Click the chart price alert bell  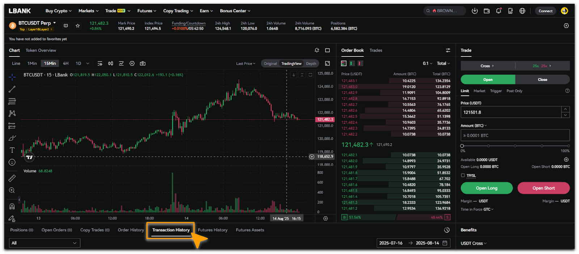coord(317,50)
